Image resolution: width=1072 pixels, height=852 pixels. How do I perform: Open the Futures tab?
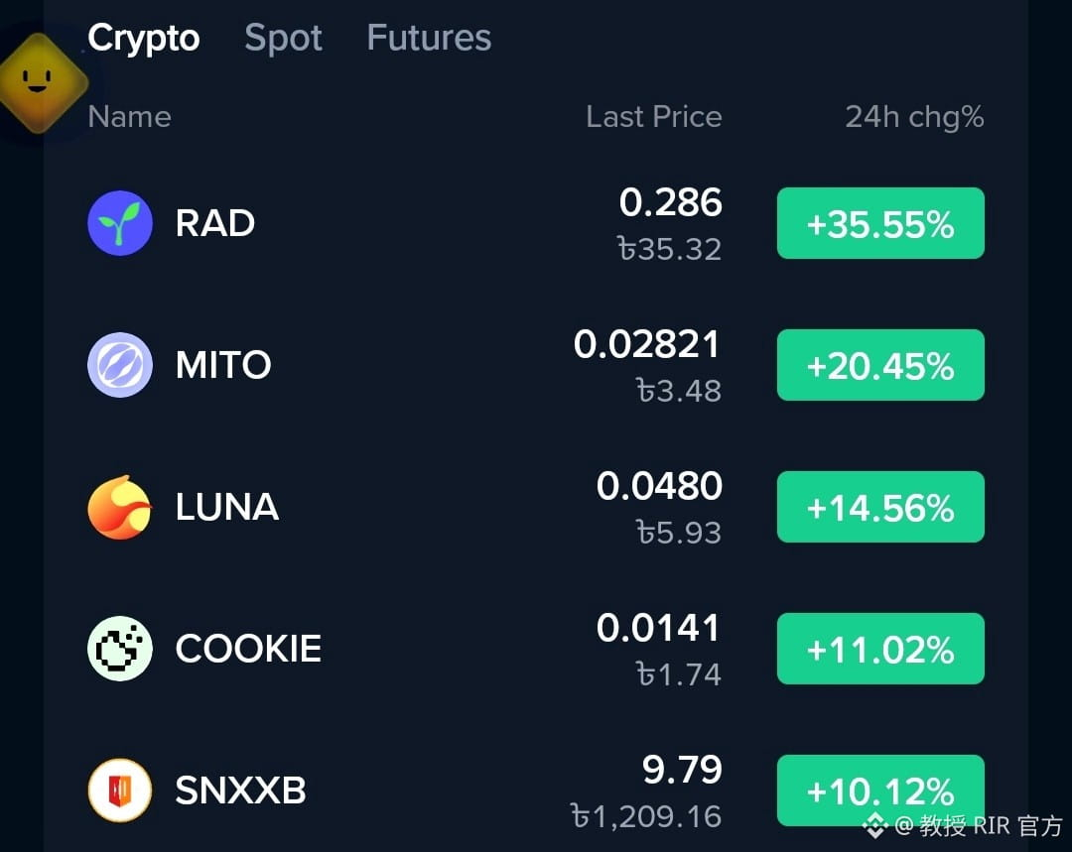[429, 38]
